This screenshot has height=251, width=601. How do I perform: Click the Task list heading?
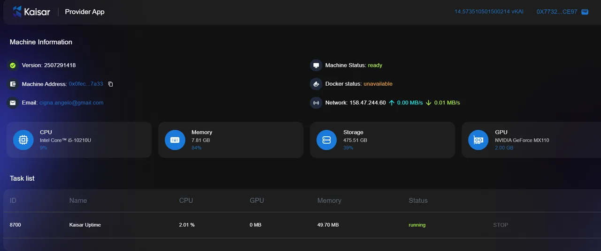(x=22, y=178)
